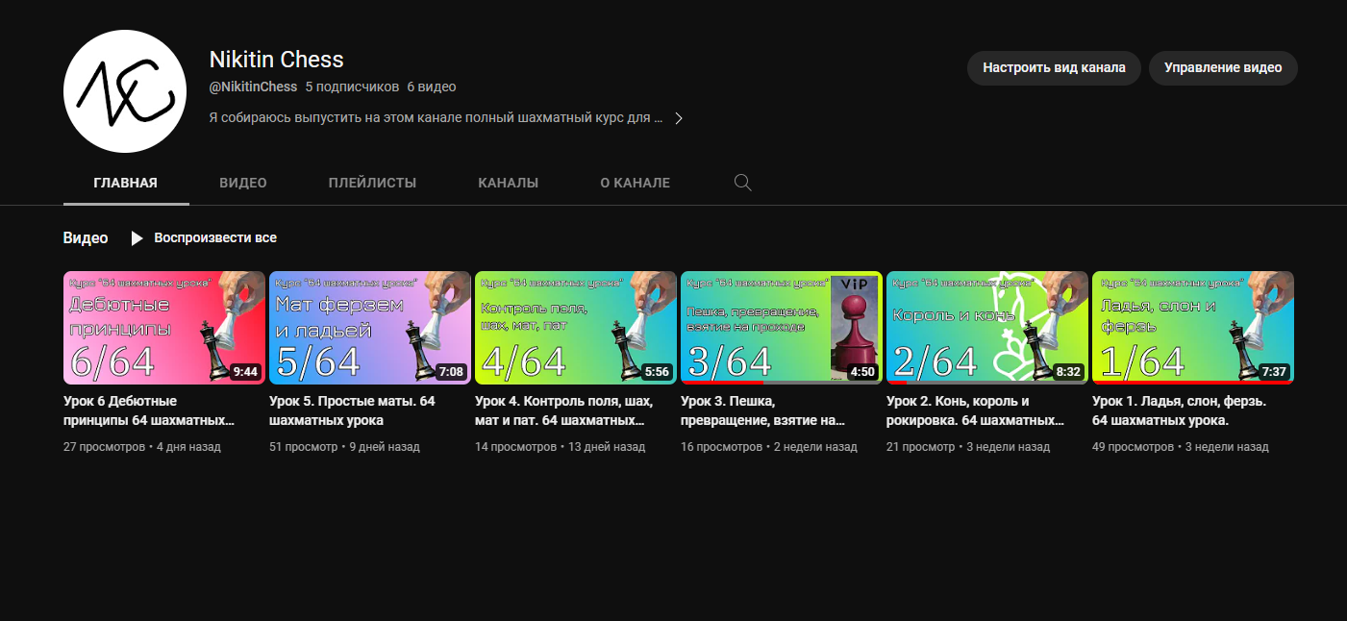The width and height of the screenshot is (1347, 621).
Task: Click 27 просмотров • 4 дня назад text
Action: (x=142, y=447)
